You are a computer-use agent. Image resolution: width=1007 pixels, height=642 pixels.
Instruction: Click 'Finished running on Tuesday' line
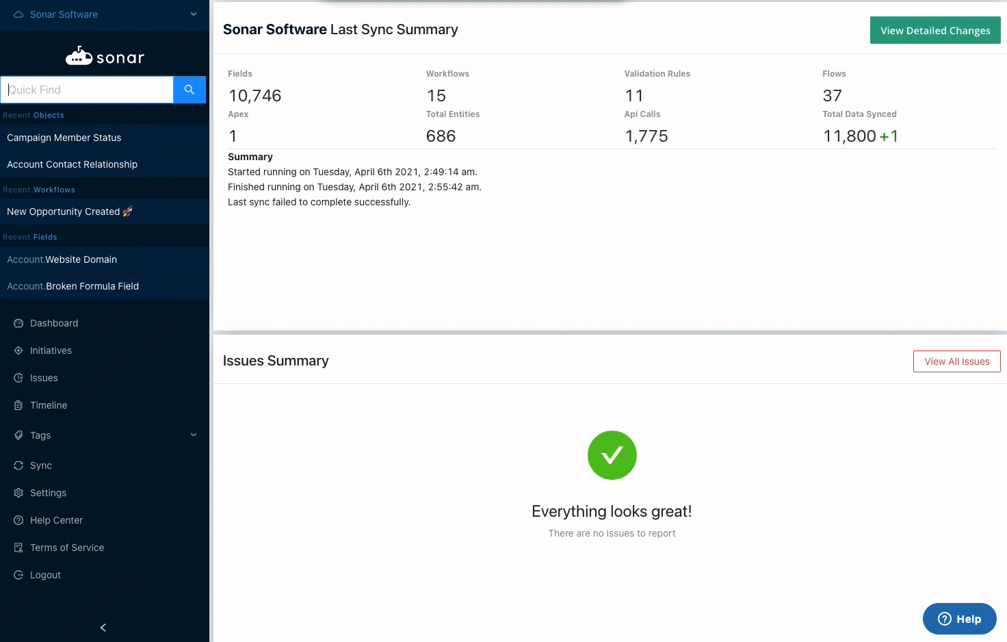coord(354,187)
